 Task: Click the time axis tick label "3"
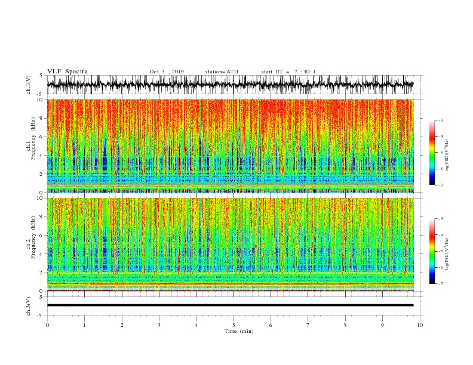(159, 325)
